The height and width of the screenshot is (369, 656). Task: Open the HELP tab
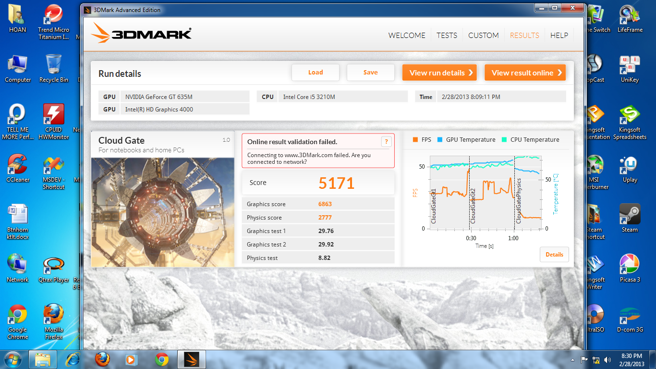[x=559, y=35]
